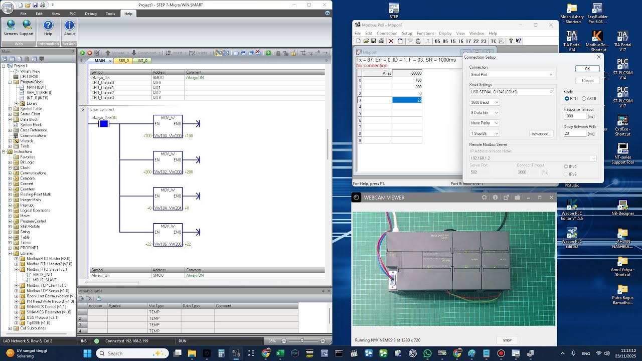Viewport: 642px width, 361px height.
Task: Click function 05 button in Modbus Poll toolbar
Action: click(x=438, y=41)
